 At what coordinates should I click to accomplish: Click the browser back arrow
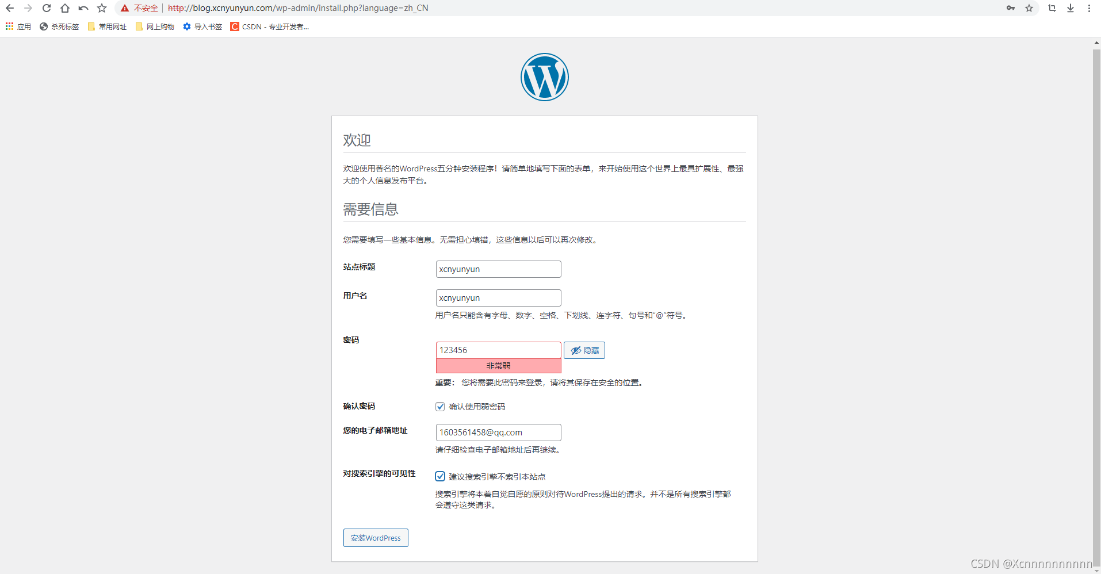coord(10,8)
